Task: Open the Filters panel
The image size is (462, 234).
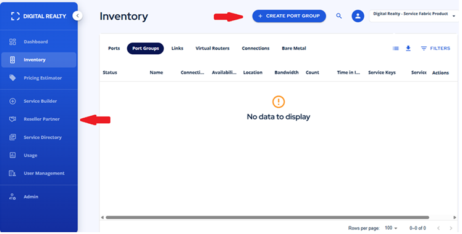Action: 435,49
